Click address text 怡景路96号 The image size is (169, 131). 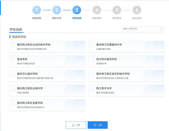[x=101, y=64]
